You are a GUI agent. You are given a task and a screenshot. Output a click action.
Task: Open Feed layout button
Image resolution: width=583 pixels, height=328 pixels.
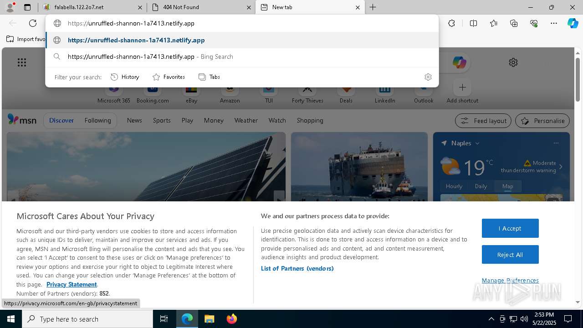[483, 121]
